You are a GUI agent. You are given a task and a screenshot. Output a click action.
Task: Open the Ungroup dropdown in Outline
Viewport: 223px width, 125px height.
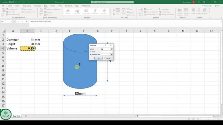coord(199,12)
